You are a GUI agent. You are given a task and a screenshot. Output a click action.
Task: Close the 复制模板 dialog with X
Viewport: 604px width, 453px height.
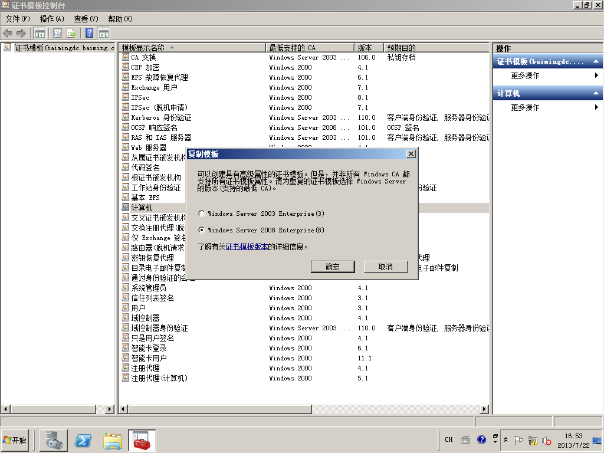(x=411, y=154)
